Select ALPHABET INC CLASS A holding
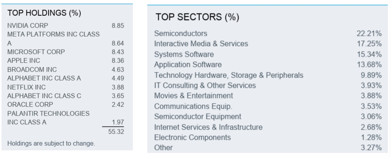 coord(44,78)
